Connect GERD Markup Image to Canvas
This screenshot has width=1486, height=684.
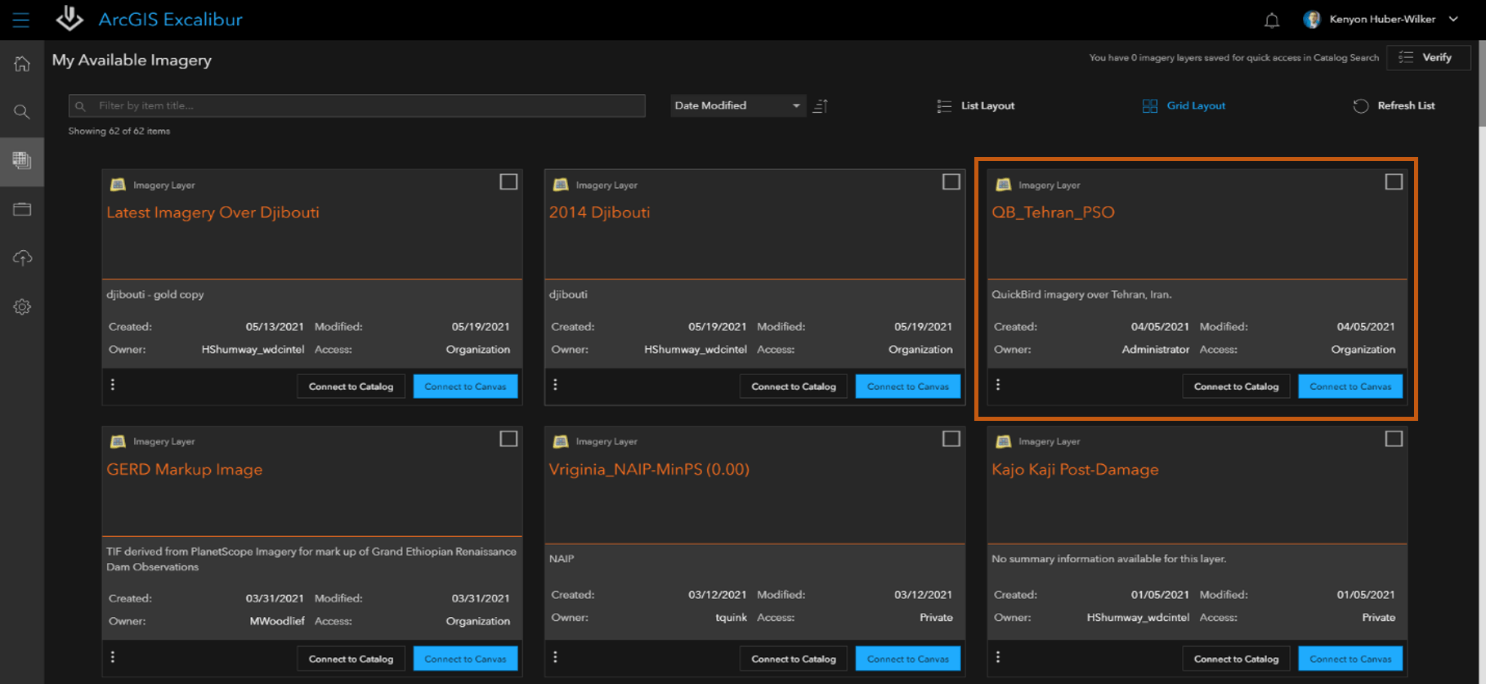coord(465,659)
